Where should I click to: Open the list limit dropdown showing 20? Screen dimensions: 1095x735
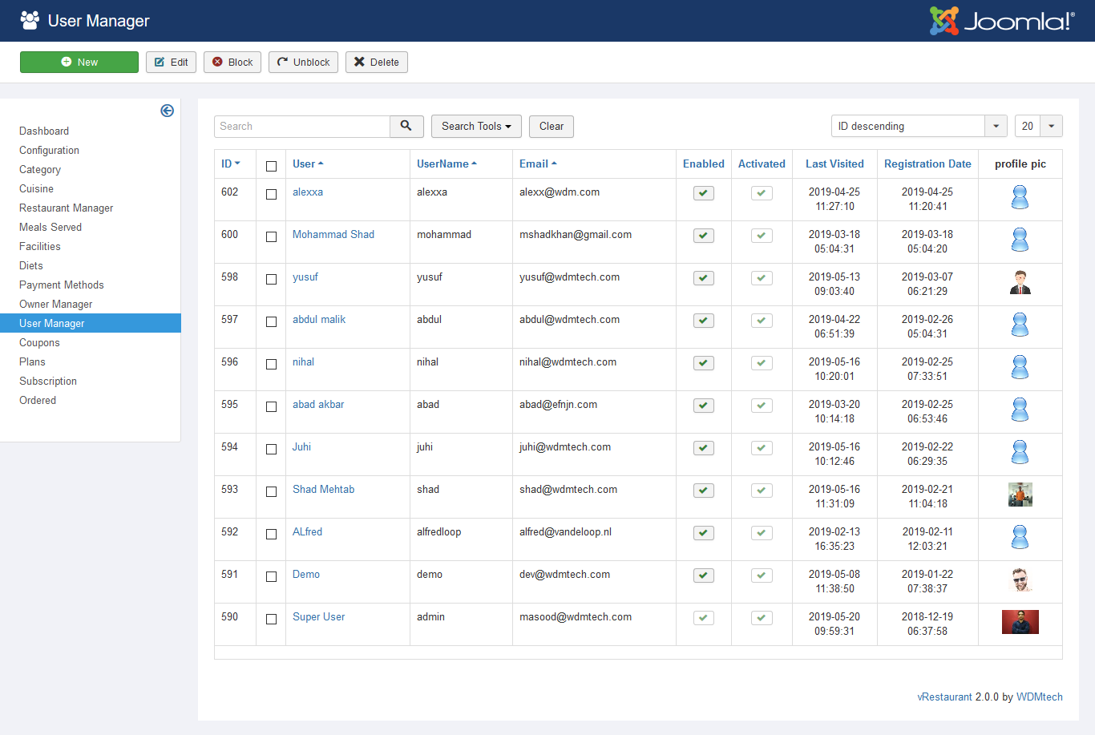1038,127
